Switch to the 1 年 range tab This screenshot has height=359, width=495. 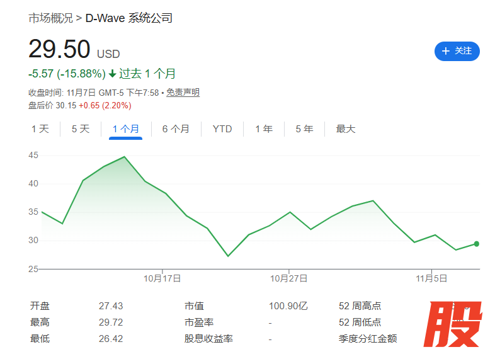point(264,129)
